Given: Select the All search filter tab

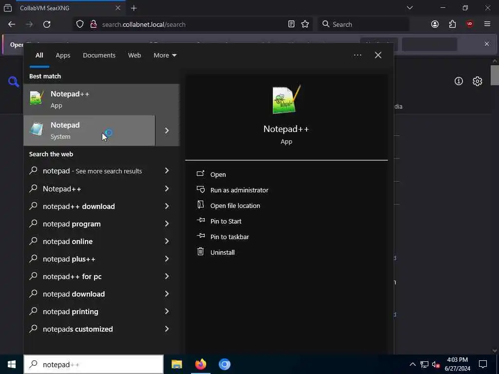Looking at the screenshot, I should [x=39, y=56].
